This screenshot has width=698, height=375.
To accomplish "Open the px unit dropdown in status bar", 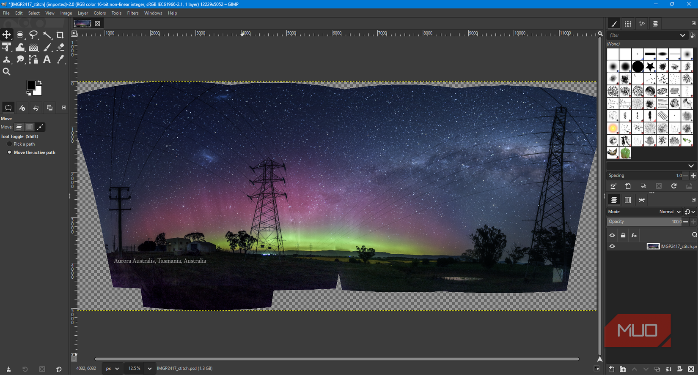I will point(113,368).
